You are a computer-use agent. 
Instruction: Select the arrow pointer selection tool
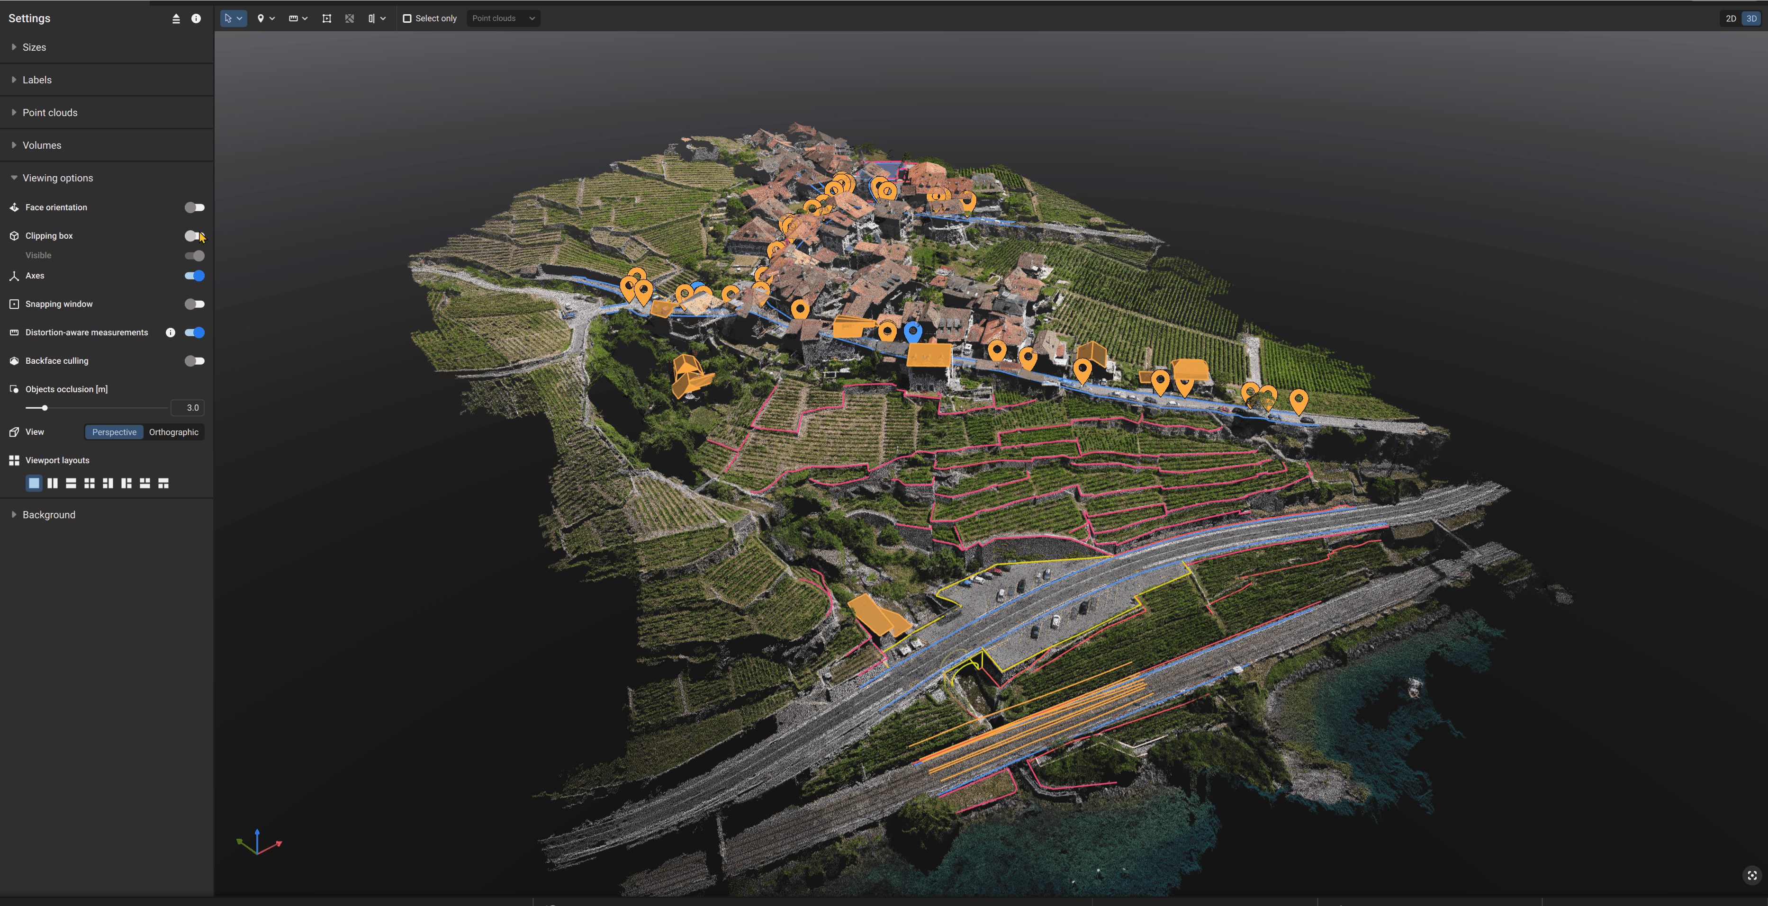[233, 18]
